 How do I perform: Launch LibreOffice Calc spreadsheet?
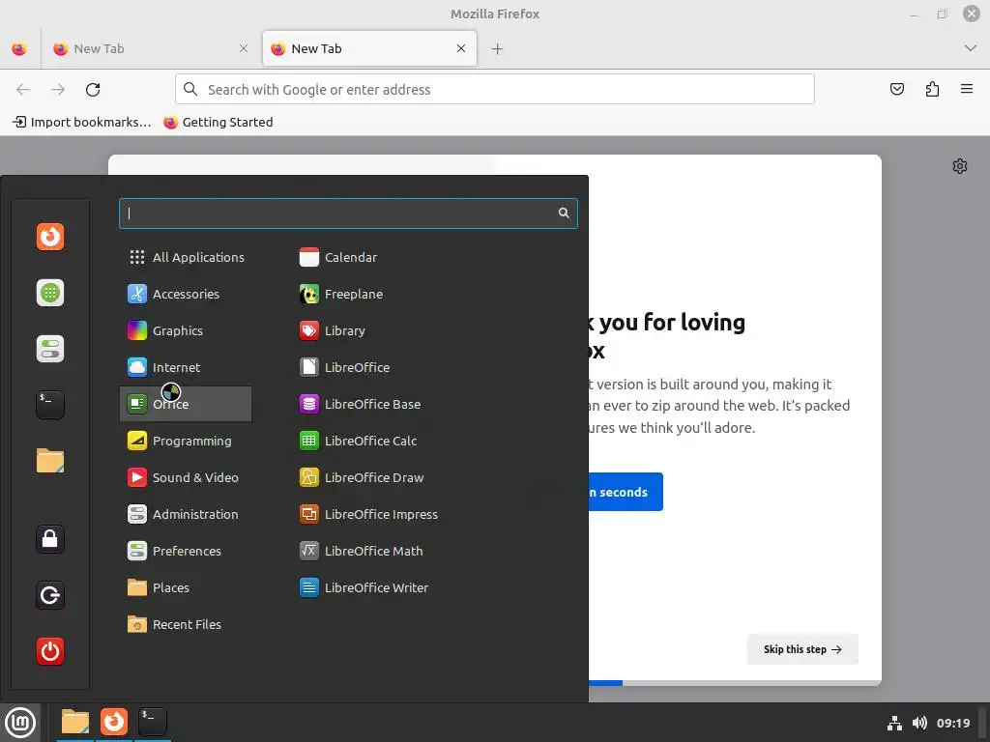359,441
